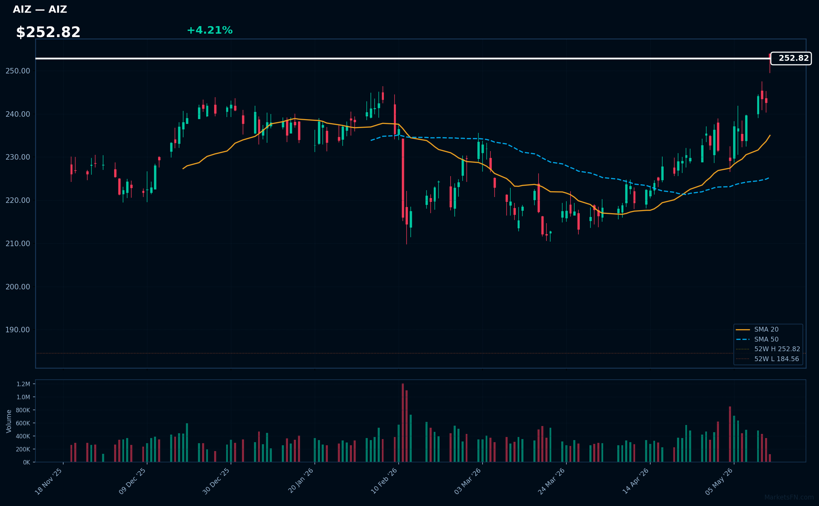Click the 10 Feb '26 date label
The image size is (819, 506).
click(384, 481)
